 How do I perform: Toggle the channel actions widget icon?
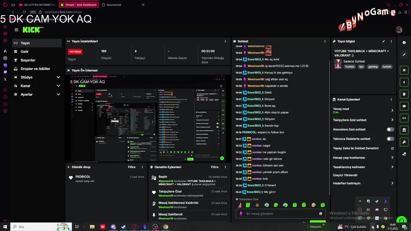click(404, 130)
